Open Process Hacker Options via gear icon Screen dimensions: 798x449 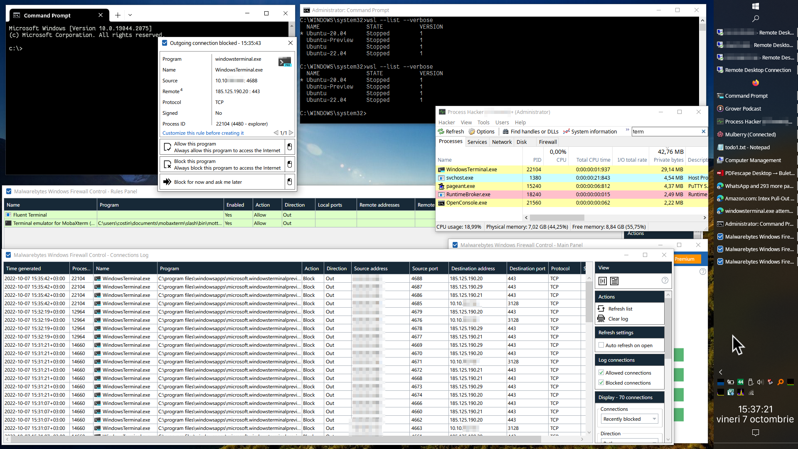(472, 131)
